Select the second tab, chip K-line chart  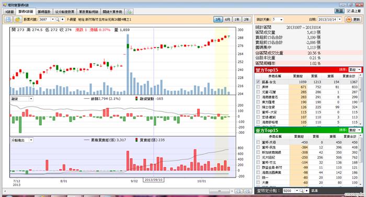[26, 11]
